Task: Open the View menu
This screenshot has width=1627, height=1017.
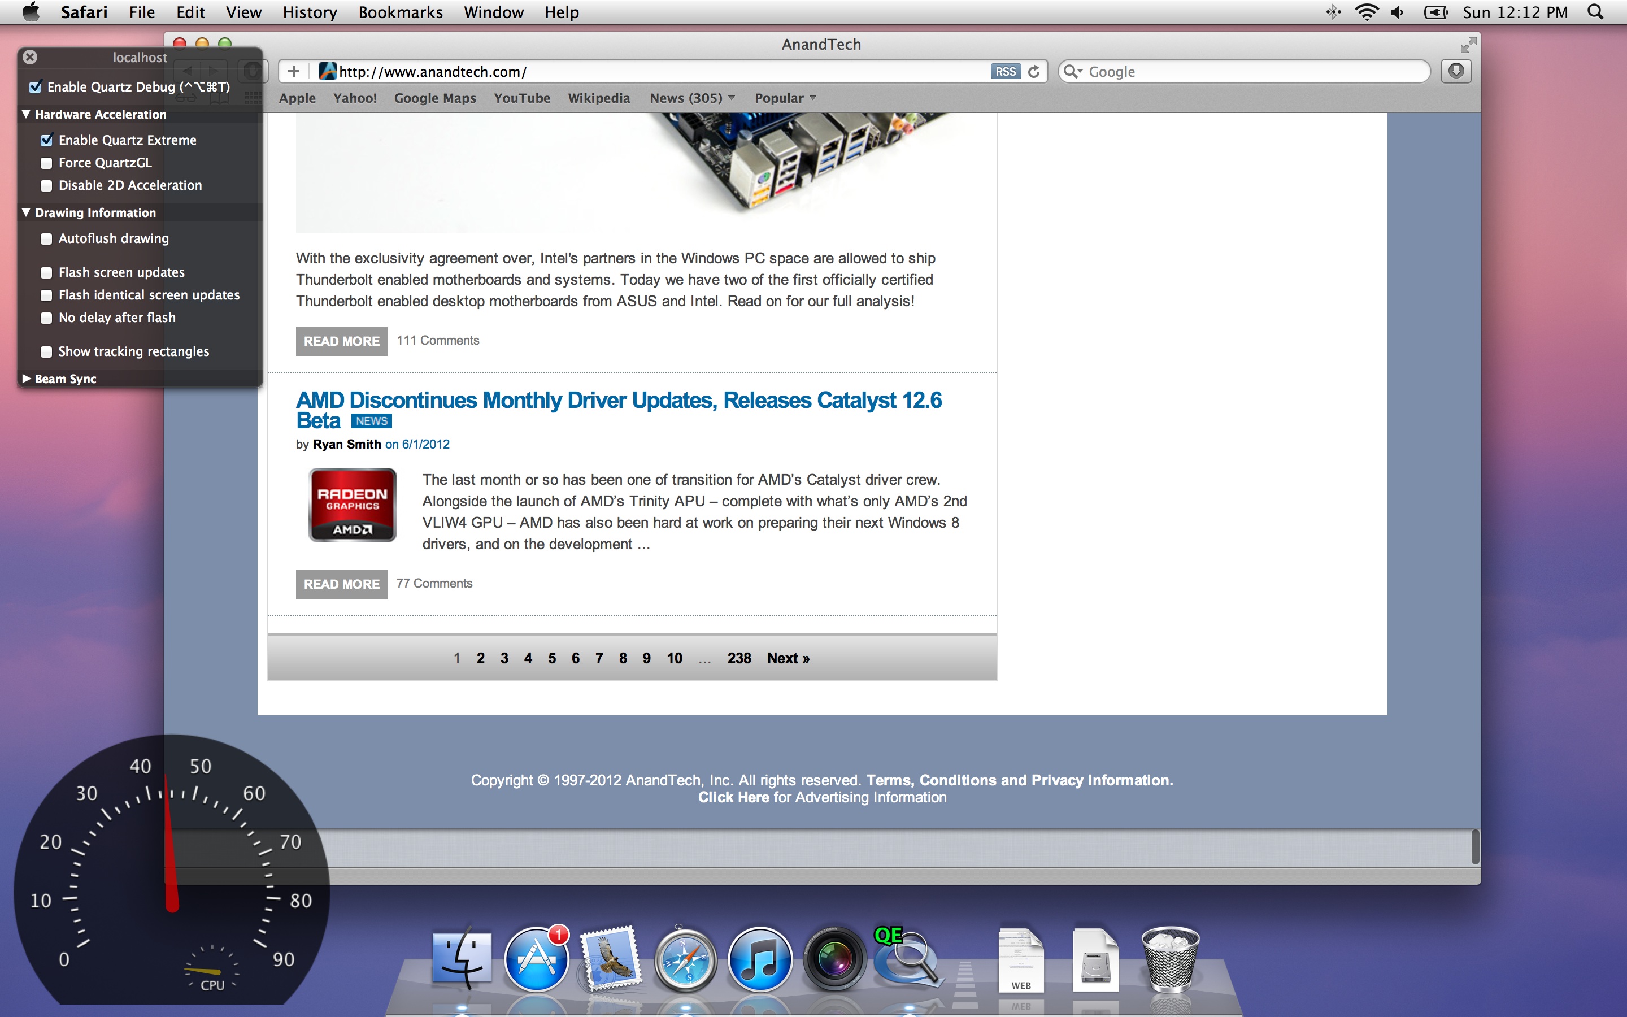Action: [x=243, y=12]
